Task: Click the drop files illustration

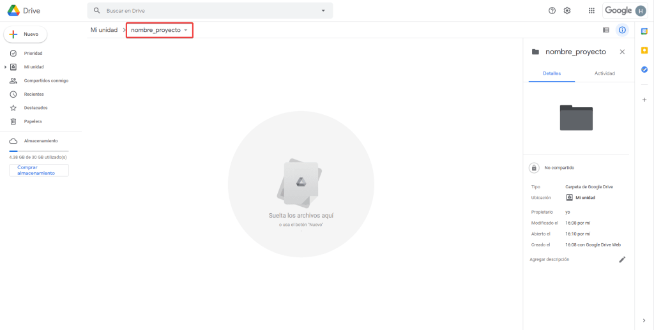Action: [300, 183]
